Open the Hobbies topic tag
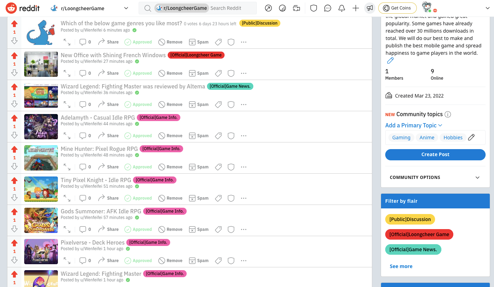 click(x=453, y=138)
